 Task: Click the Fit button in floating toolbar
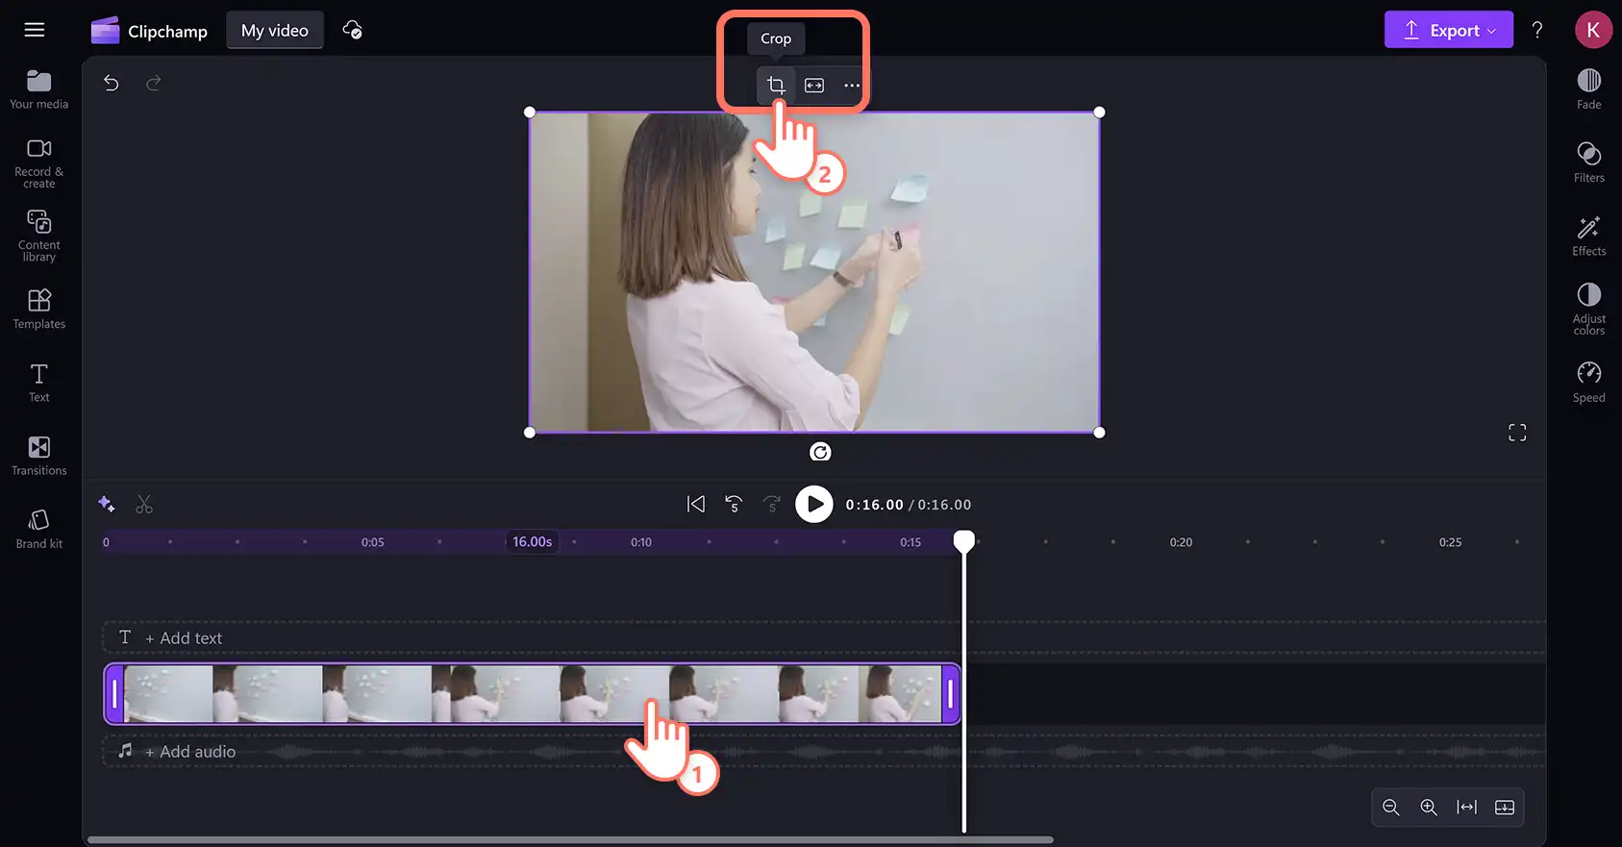pos(814,86)
